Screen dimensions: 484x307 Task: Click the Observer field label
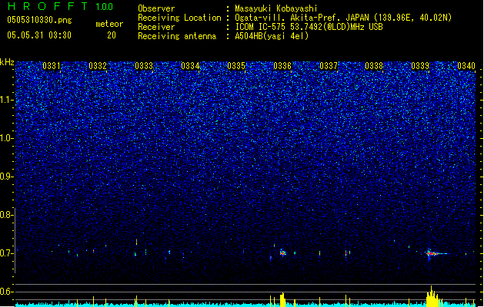coord(156,8)
